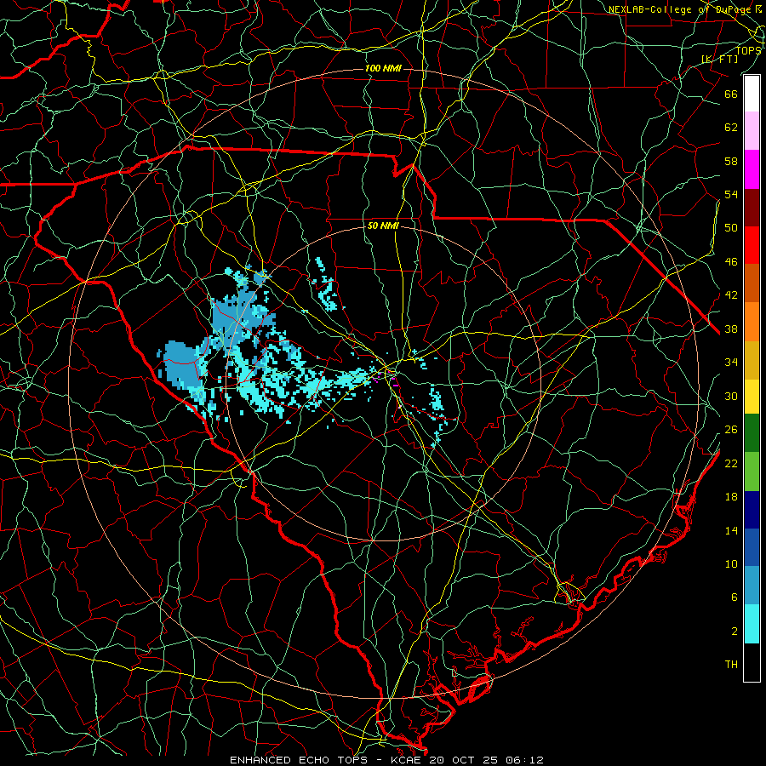Click the 'KCAE' radar site identifier
Screen dimensions: 766x766
[x=408, y=760]
